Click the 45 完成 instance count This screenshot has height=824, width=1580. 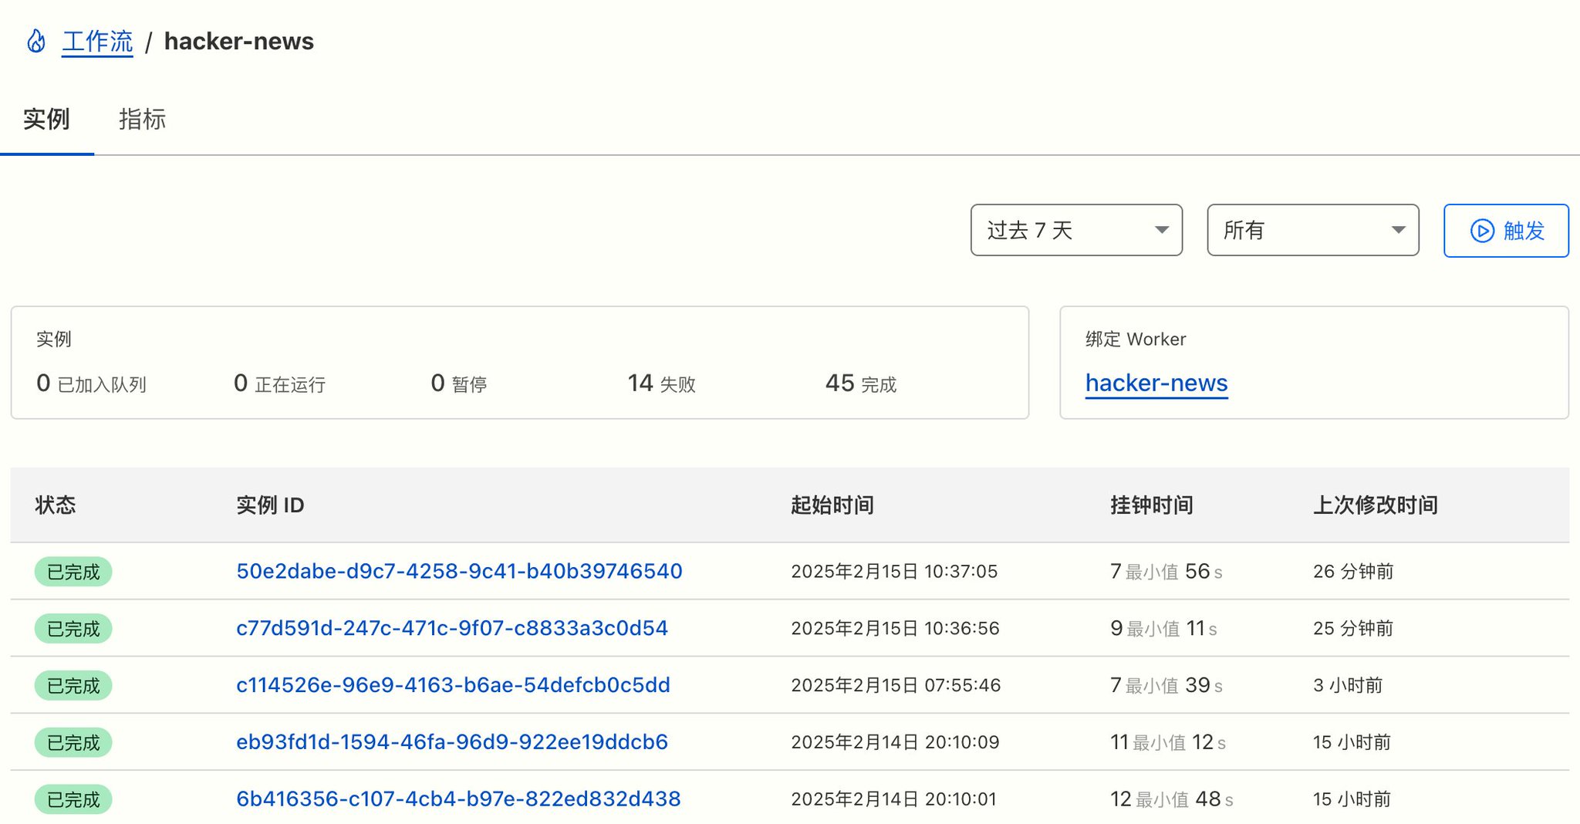point(860,383)
